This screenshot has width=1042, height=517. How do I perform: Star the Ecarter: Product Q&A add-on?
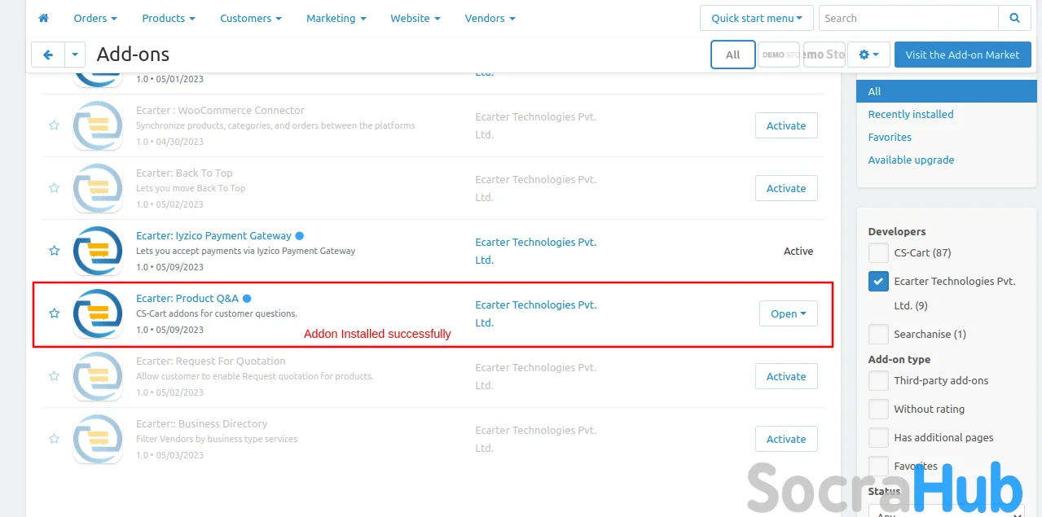pos(54,313)
